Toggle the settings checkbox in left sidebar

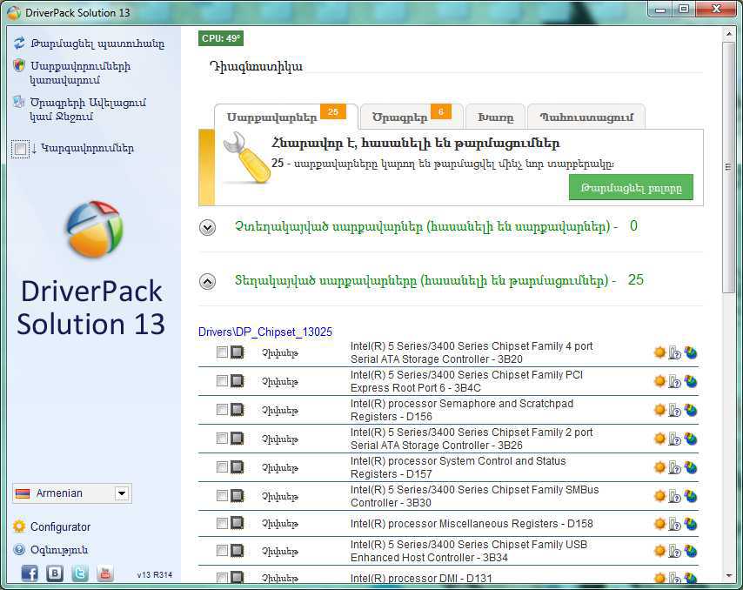click(20, 150)
